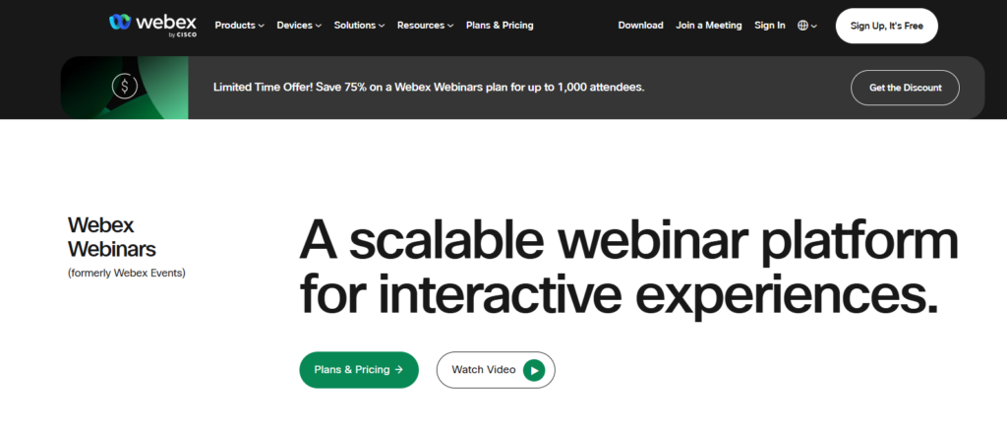Click the Limited Time Offer banner text
Viewport: 1007px width, 430px height.
point(429,87)
